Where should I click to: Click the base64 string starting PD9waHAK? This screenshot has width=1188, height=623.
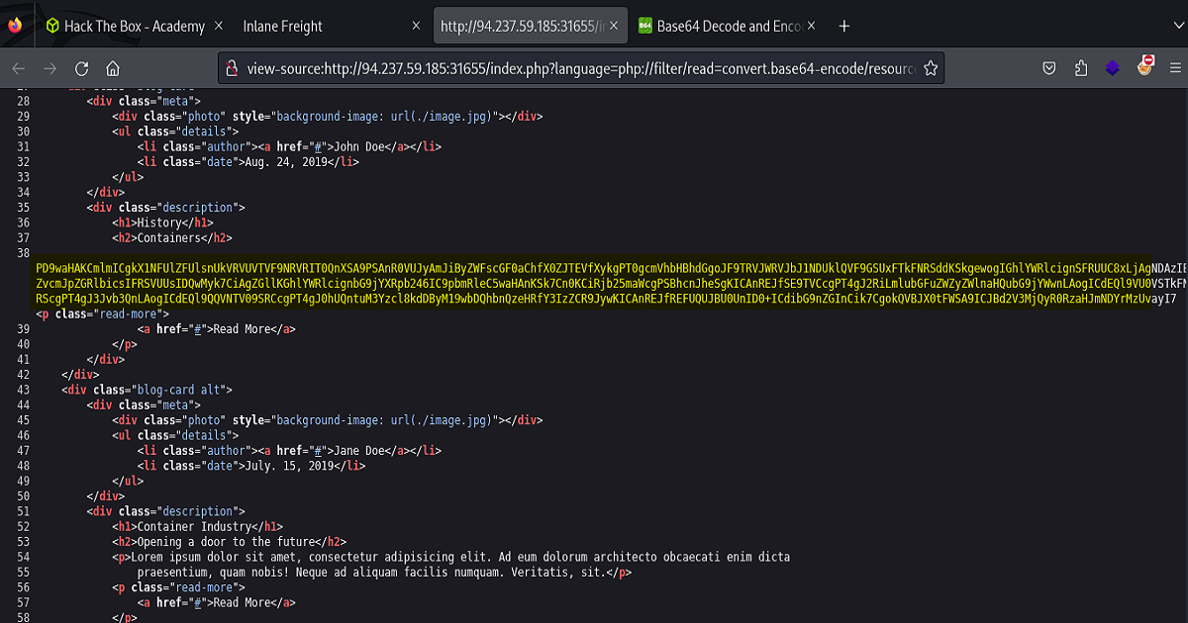point(611,268)
